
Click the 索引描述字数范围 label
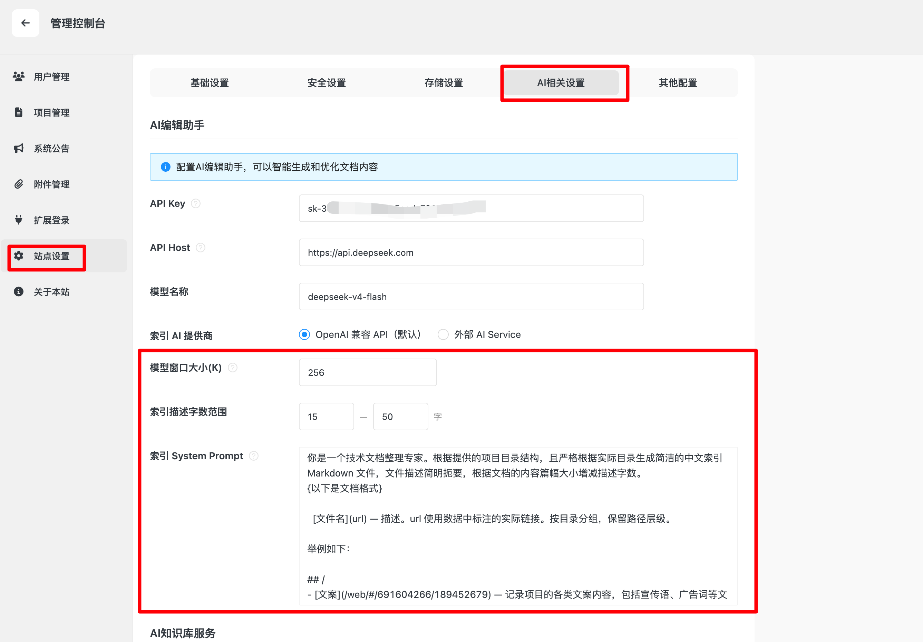coord(188,412)
